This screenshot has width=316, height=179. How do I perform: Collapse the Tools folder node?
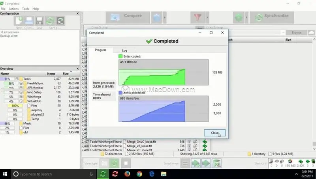(17, 79)
